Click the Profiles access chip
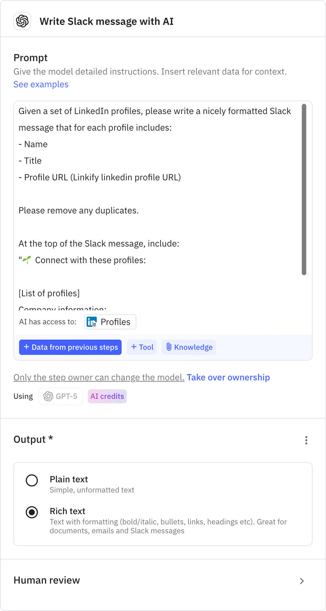 click(110, 322)
